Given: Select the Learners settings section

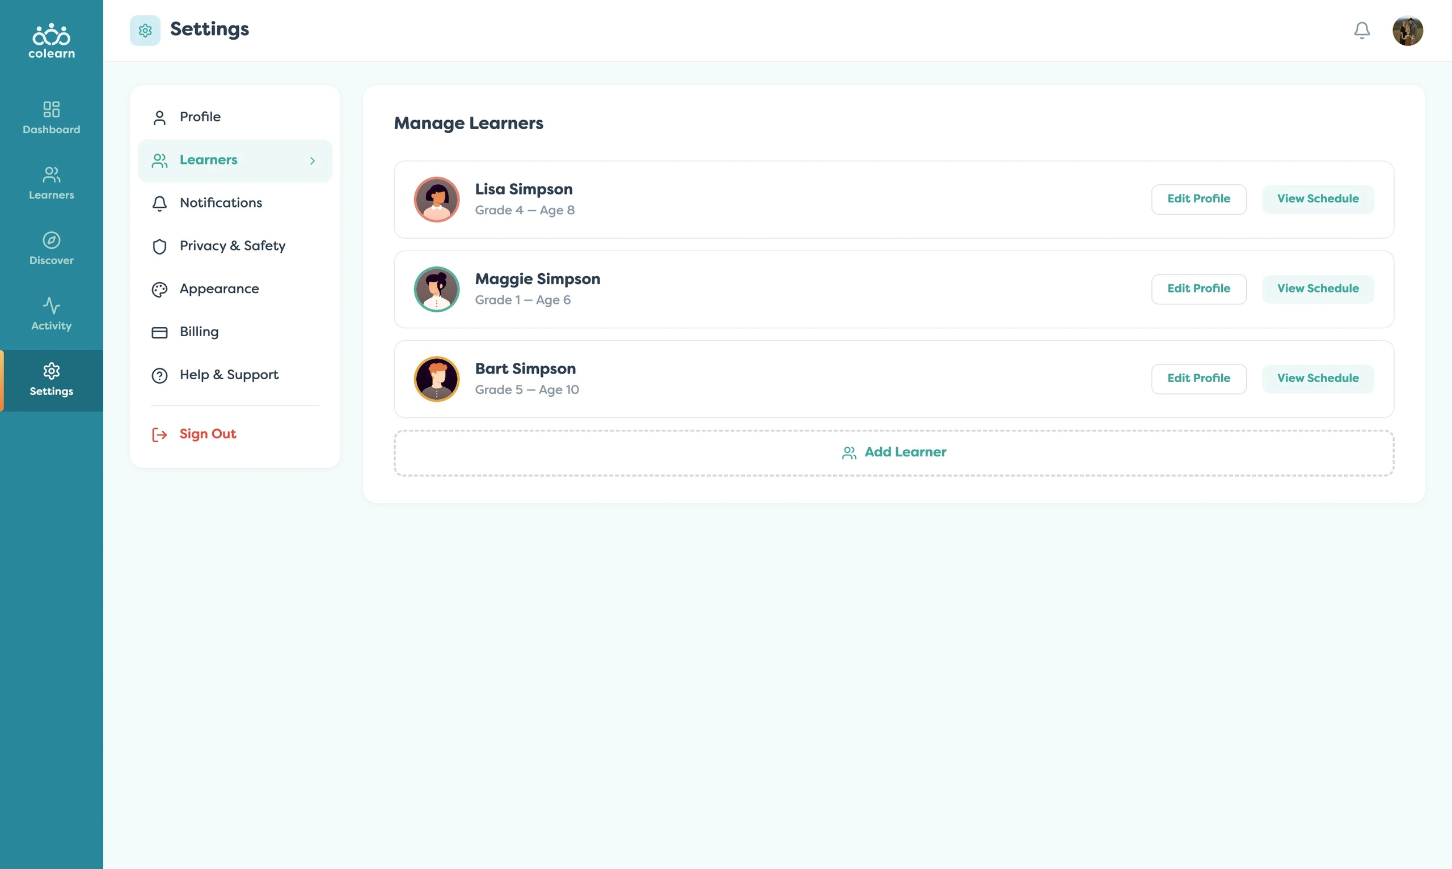Looking at the screenshot, I should (235, 160).
